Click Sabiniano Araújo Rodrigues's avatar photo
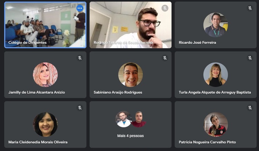259x151 pixels. tap(131, 75)
